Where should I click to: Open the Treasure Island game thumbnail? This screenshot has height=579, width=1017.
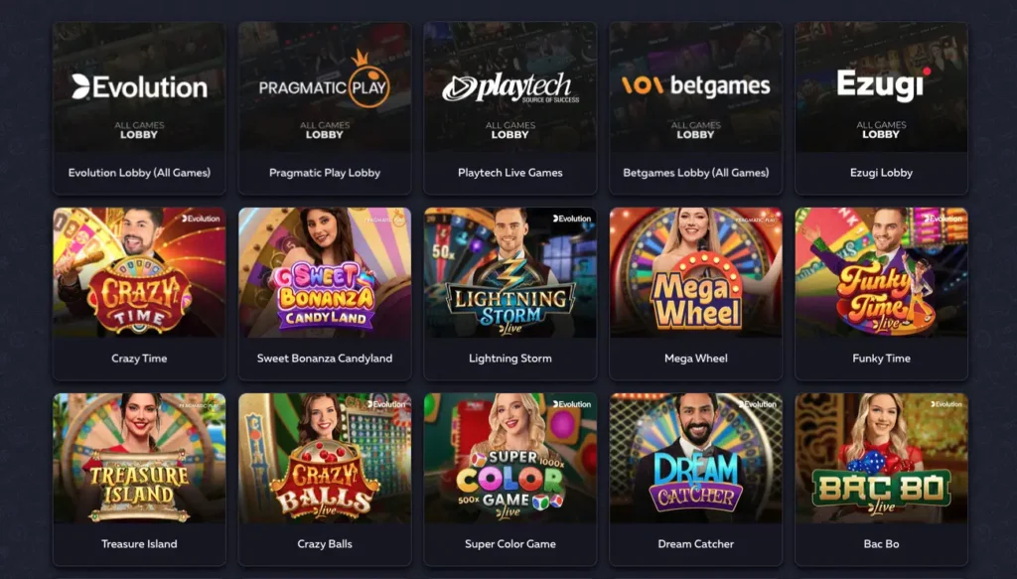(x=139, y=459)
